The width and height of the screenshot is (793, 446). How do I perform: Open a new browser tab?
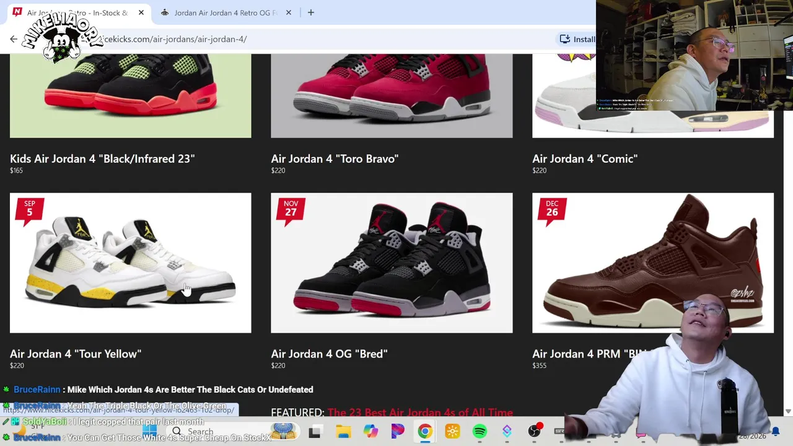311,12
